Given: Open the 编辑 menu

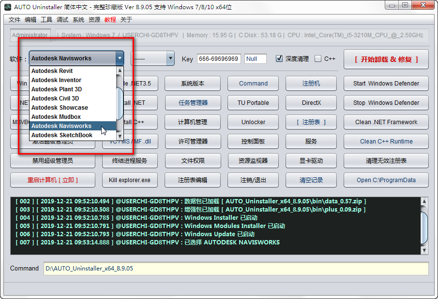Looking at the screenshot, I should pyautogui.click(x=30, y=19).
